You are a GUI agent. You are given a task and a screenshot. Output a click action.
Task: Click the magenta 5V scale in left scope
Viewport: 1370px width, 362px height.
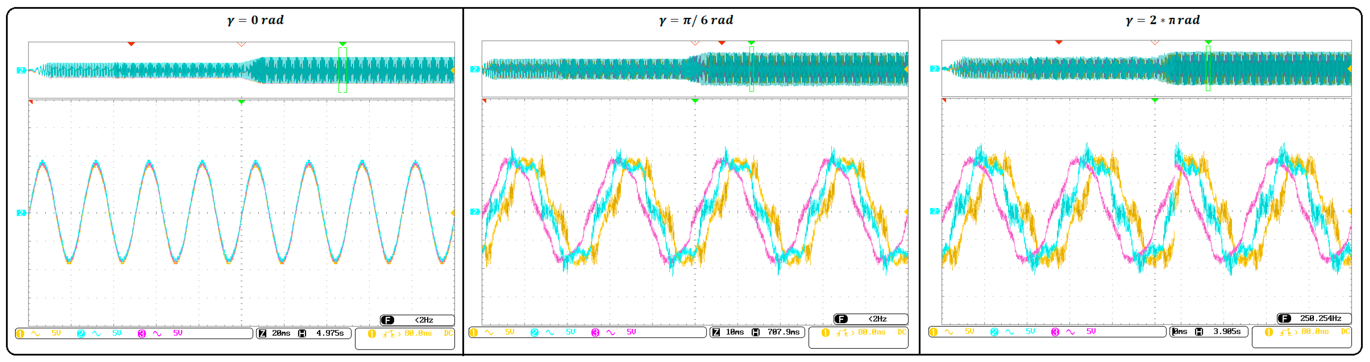tap(177, 334)
